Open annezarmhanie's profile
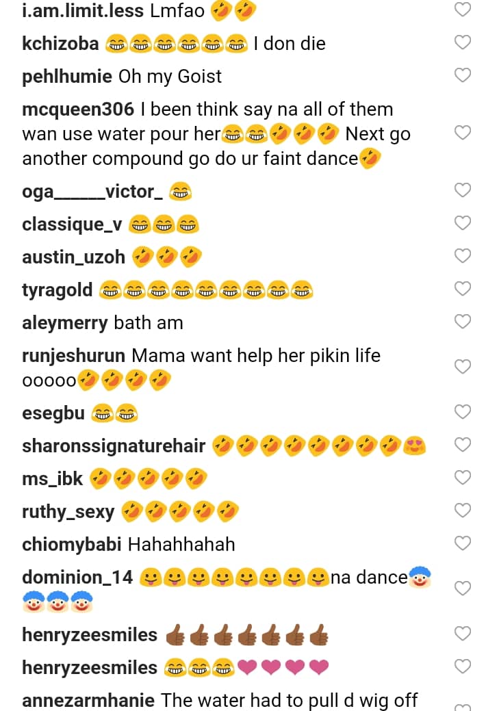Image resolution: width=486 pixels, height=711 pixels. coord(89,701)
